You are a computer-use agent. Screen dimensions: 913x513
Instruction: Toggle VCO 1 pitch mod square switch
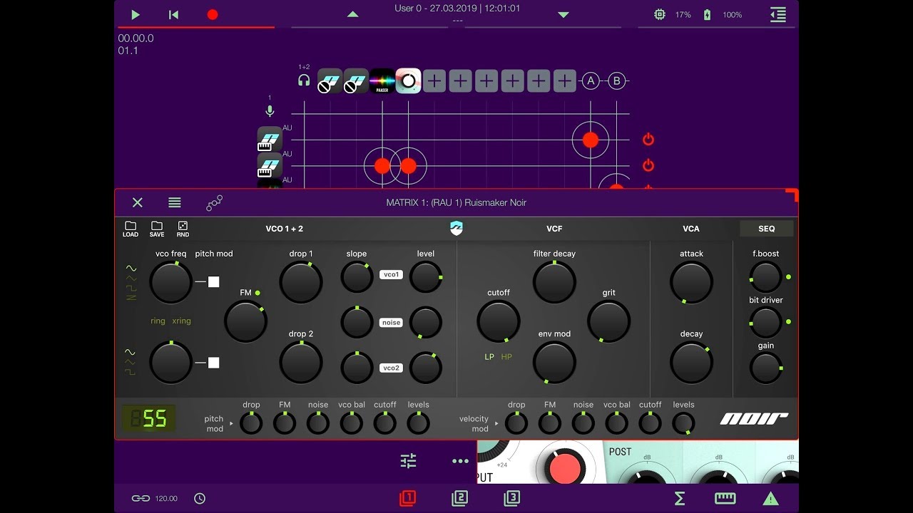pos(213,282)
